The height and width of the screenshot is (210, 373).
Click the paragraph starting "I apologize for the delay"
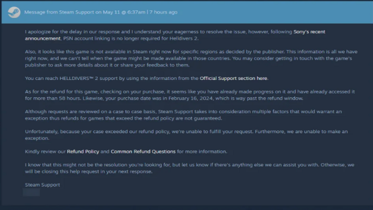(154, 32)
